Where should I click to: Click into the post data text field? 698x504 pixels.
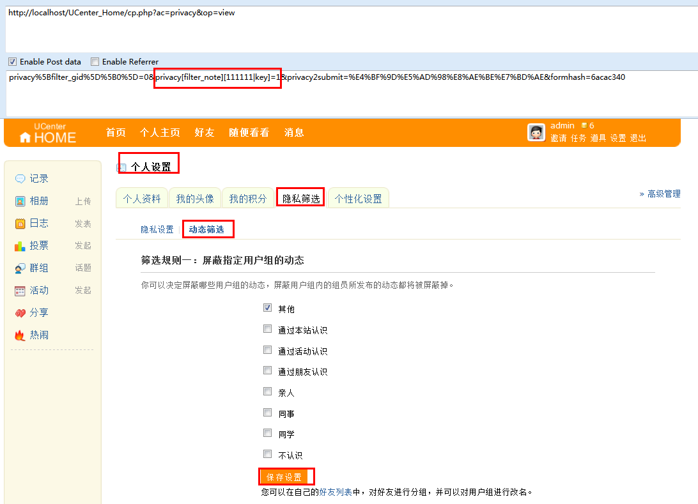pyautogui.click(x=352, y=93)
